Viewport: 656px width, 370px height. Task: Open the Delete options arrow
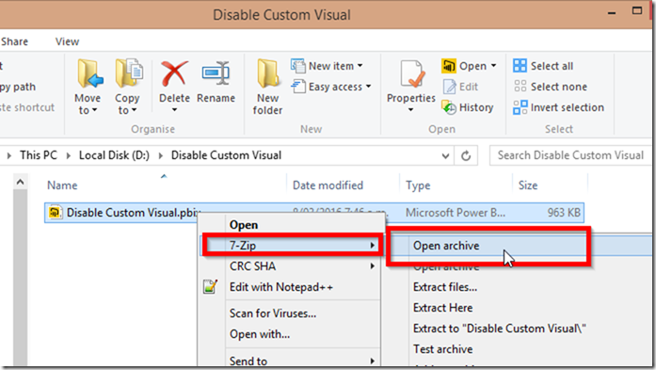click(174, 109)
